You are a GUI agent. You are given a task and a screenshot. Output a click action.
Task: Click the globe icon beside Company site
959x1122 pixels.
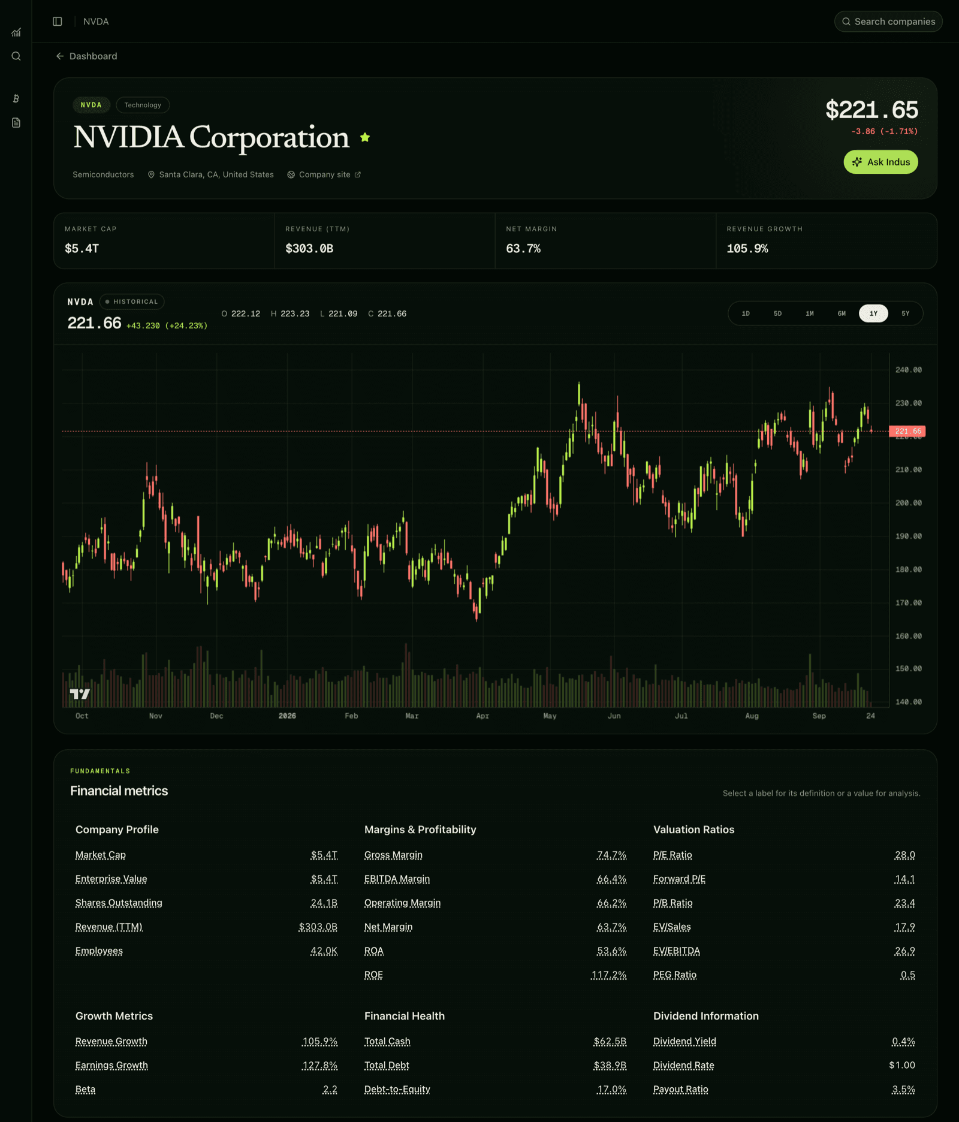point(291,175)
